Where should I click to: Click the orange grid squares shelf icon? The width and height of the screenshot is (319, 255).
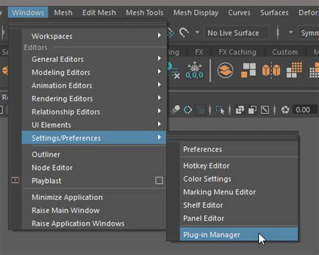pos(294,70)
